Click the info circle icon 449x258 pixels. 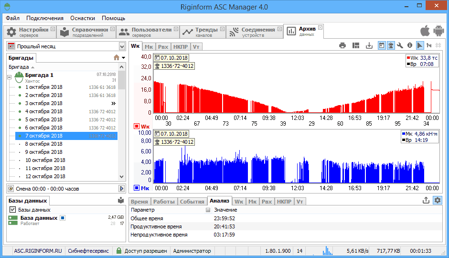tap(409, 45)
